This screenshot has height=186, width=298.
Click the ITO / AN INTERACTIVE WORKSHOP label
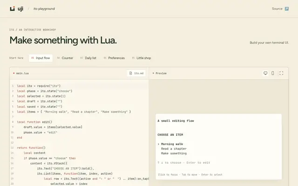coord(33,30)
